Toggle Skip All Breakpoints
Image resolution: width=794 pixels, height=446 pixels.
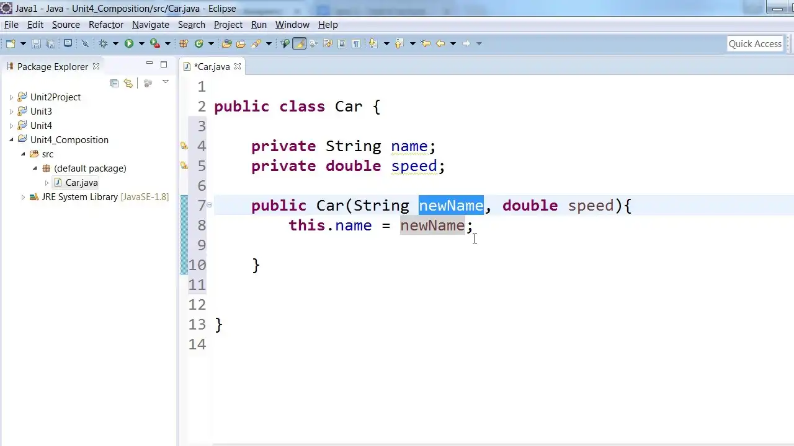pos(84,43)
